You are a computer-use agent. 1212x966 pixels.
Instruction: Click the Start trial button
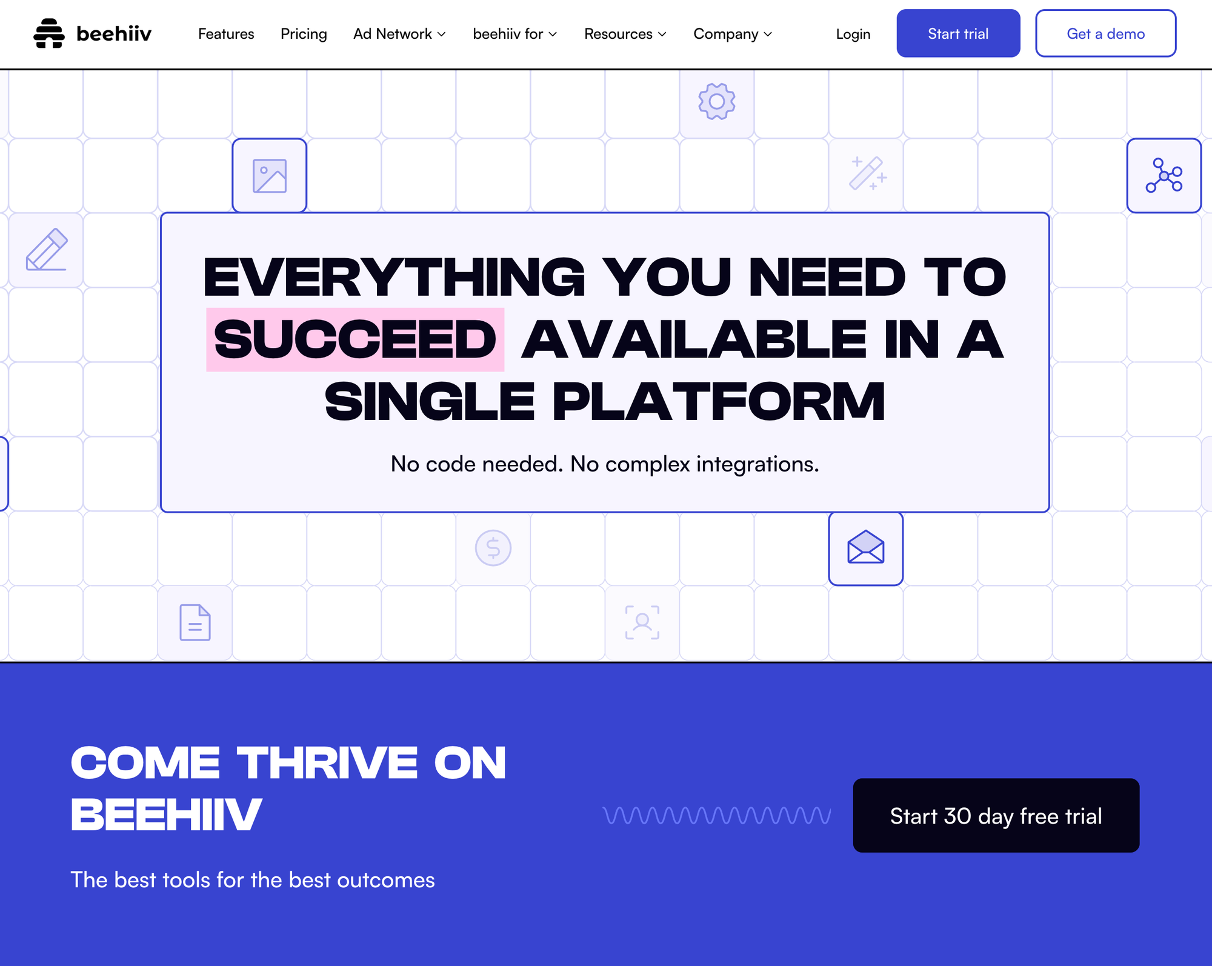tap(957, 33)
